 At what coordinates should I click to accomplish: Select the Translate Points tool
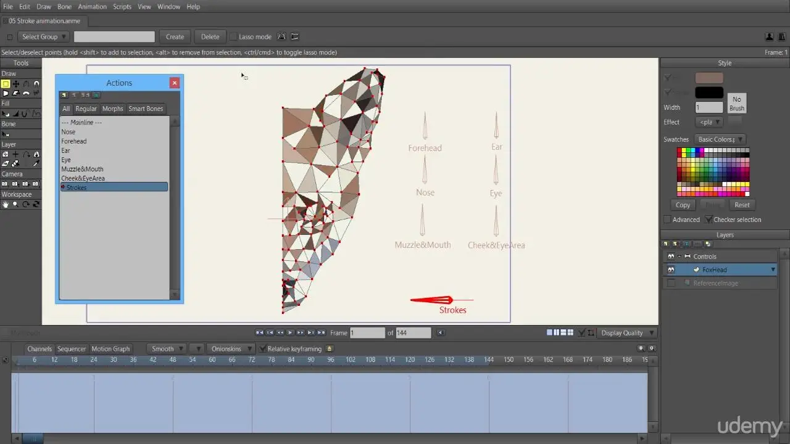(15, 84)
